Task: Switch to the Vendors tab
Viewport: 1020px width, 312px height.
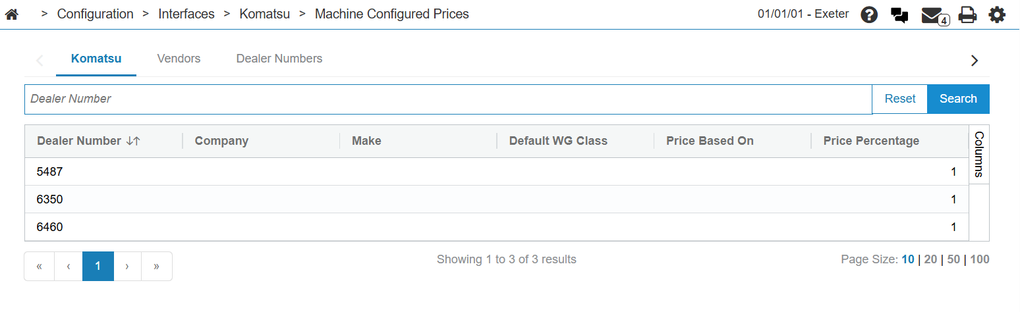Action: (179, 59)
